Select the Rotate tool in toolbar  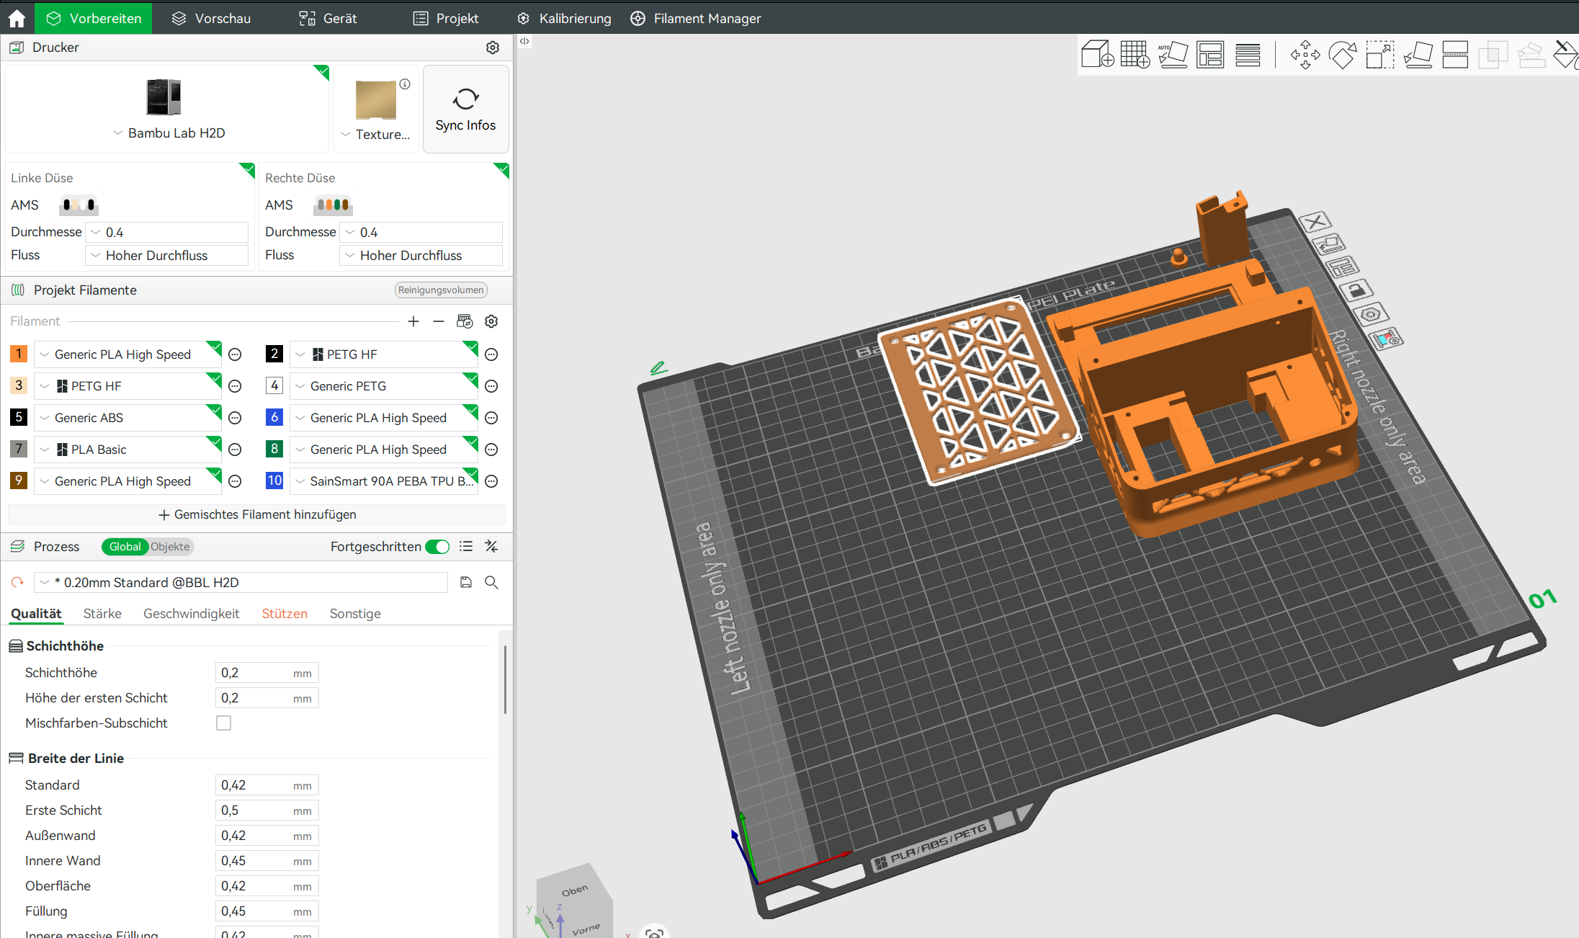[x=1343, y=54]
